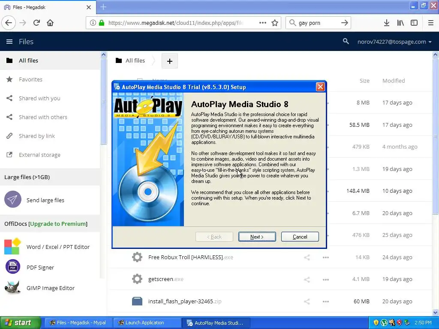Click the plus button to add a file
The image size is (439, 329).
point(170,61)
